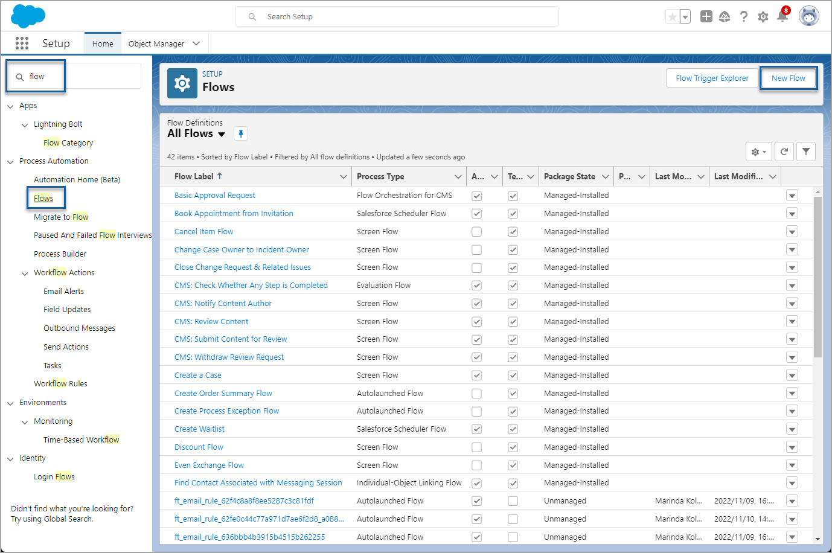Open the Object Manager tab dropdown chevron

(196, 43)
